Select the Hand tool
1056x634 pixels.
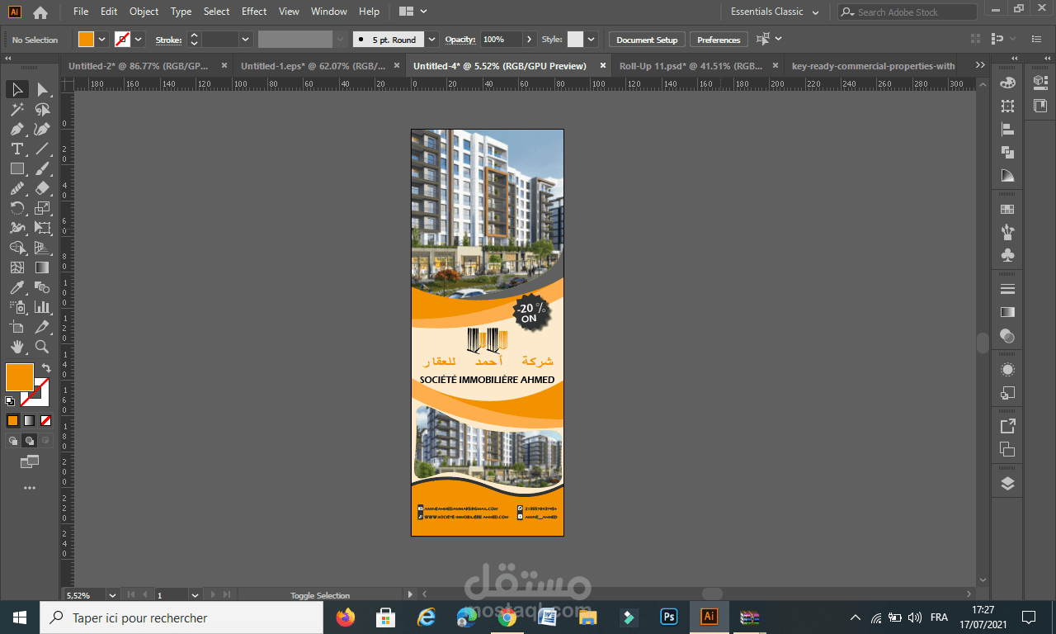click(x=16, y=347)
